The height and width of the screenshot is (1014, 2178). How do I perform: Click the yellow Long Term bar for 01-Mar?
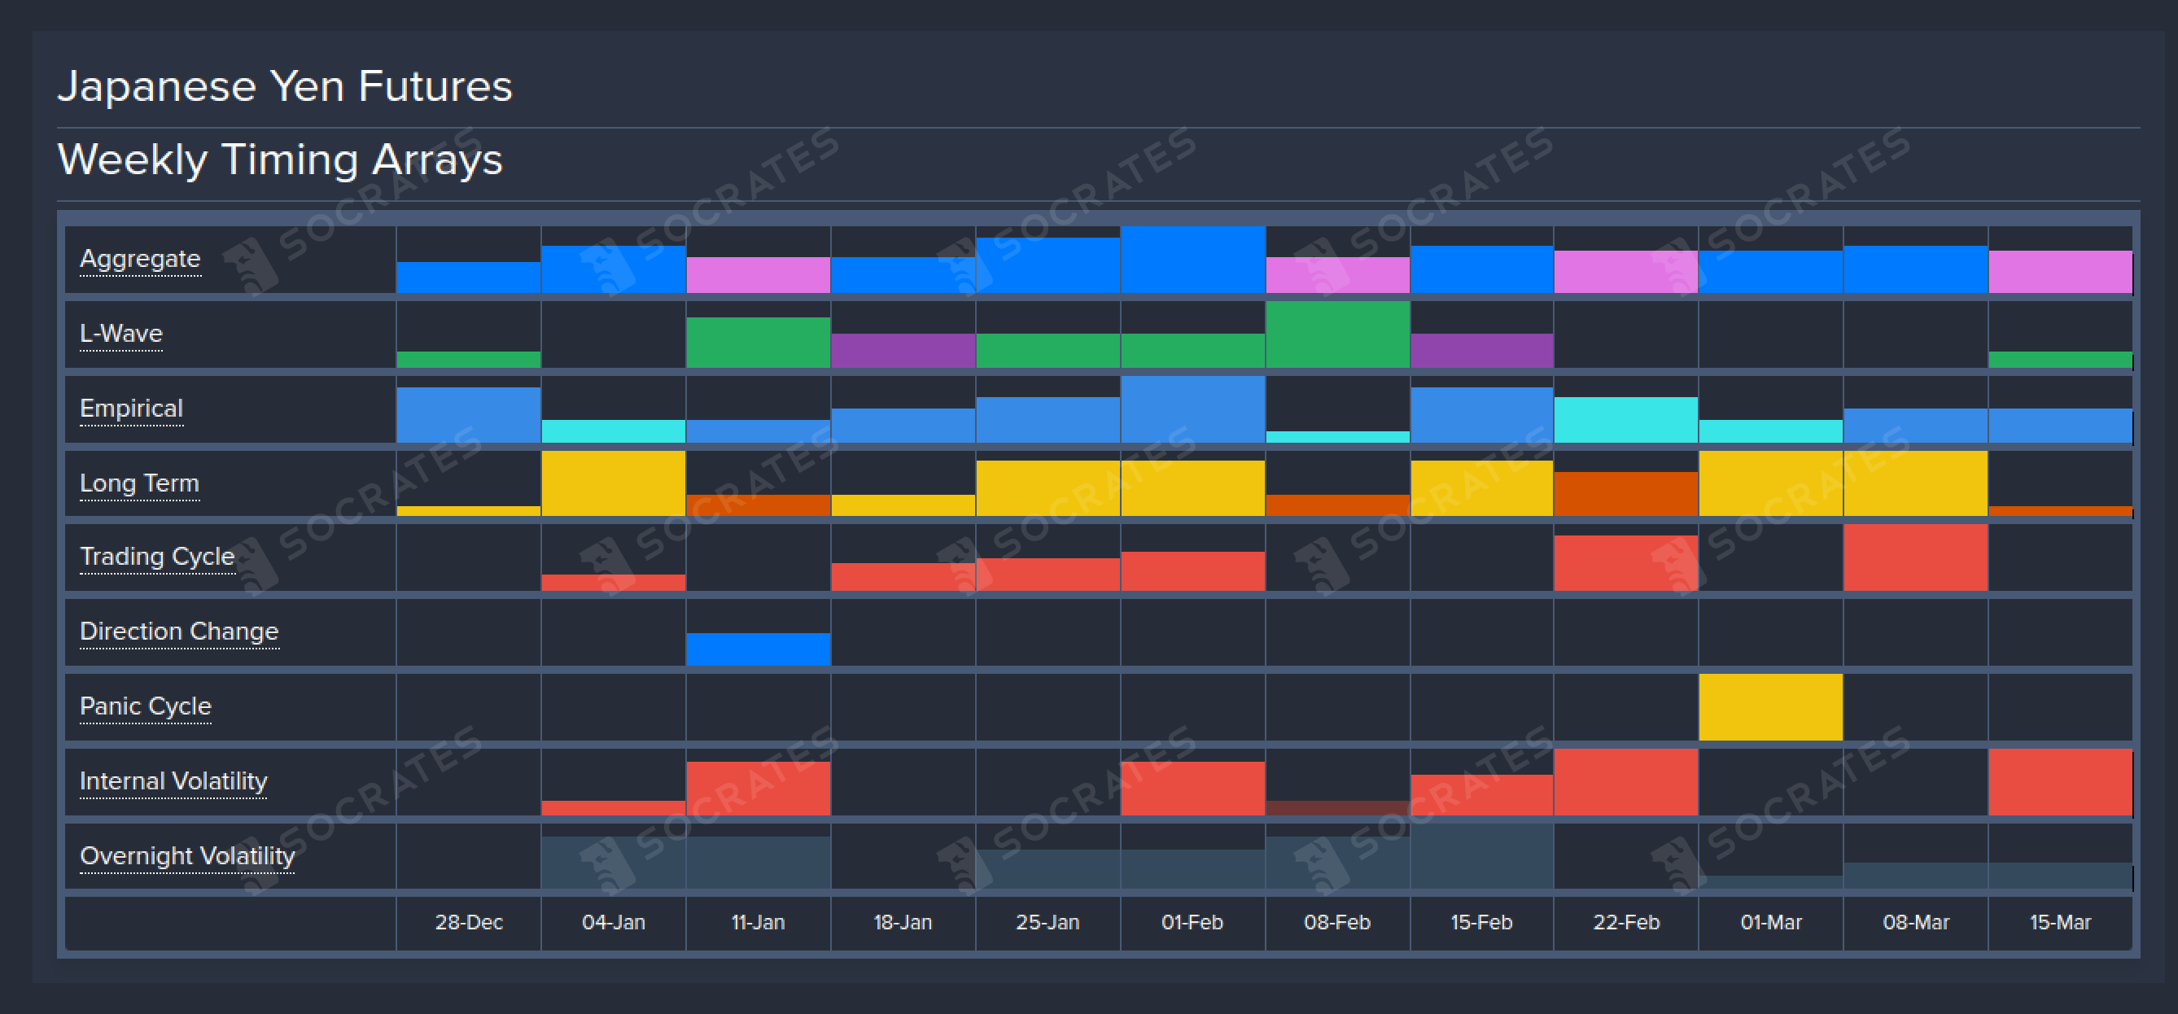tap(1770, 483)
